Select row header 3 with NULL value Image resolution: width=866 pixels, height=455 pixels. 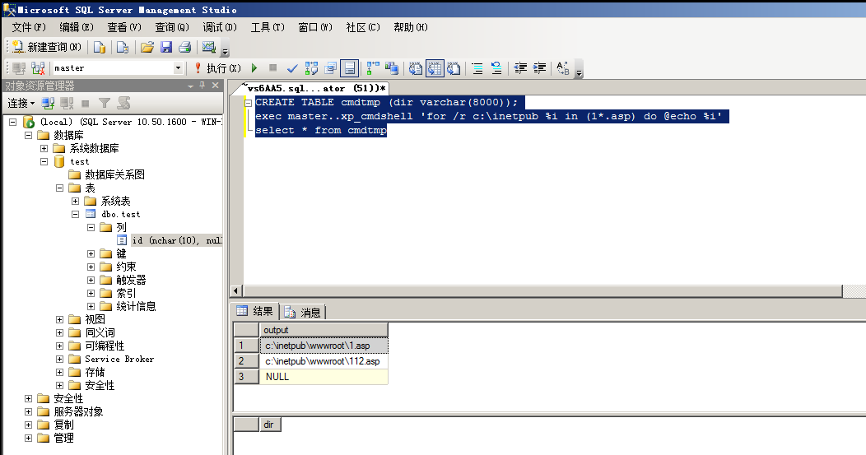coord(246,377)
